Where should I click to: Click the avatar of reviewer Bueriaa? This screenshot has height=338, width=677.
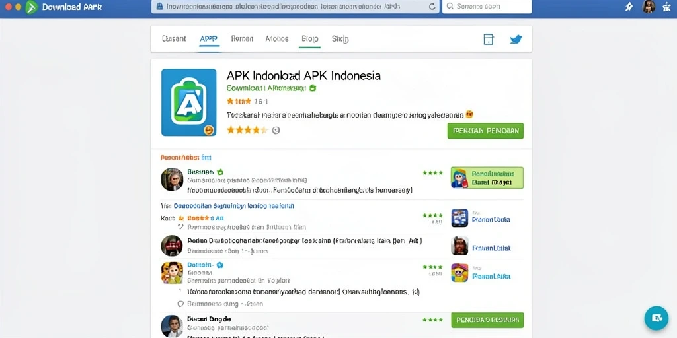pyautogui.click(x=173, y=180)
